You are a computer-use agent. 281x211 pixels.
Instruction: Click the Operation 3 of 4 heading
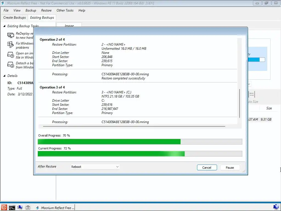coord(52,87)
